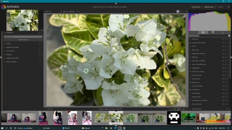Image resolution: width=232 pixels, height=130 pixels.
Task: Select the skull placeholder filmstrip thumbnail
Action: (x=174, y=118)
